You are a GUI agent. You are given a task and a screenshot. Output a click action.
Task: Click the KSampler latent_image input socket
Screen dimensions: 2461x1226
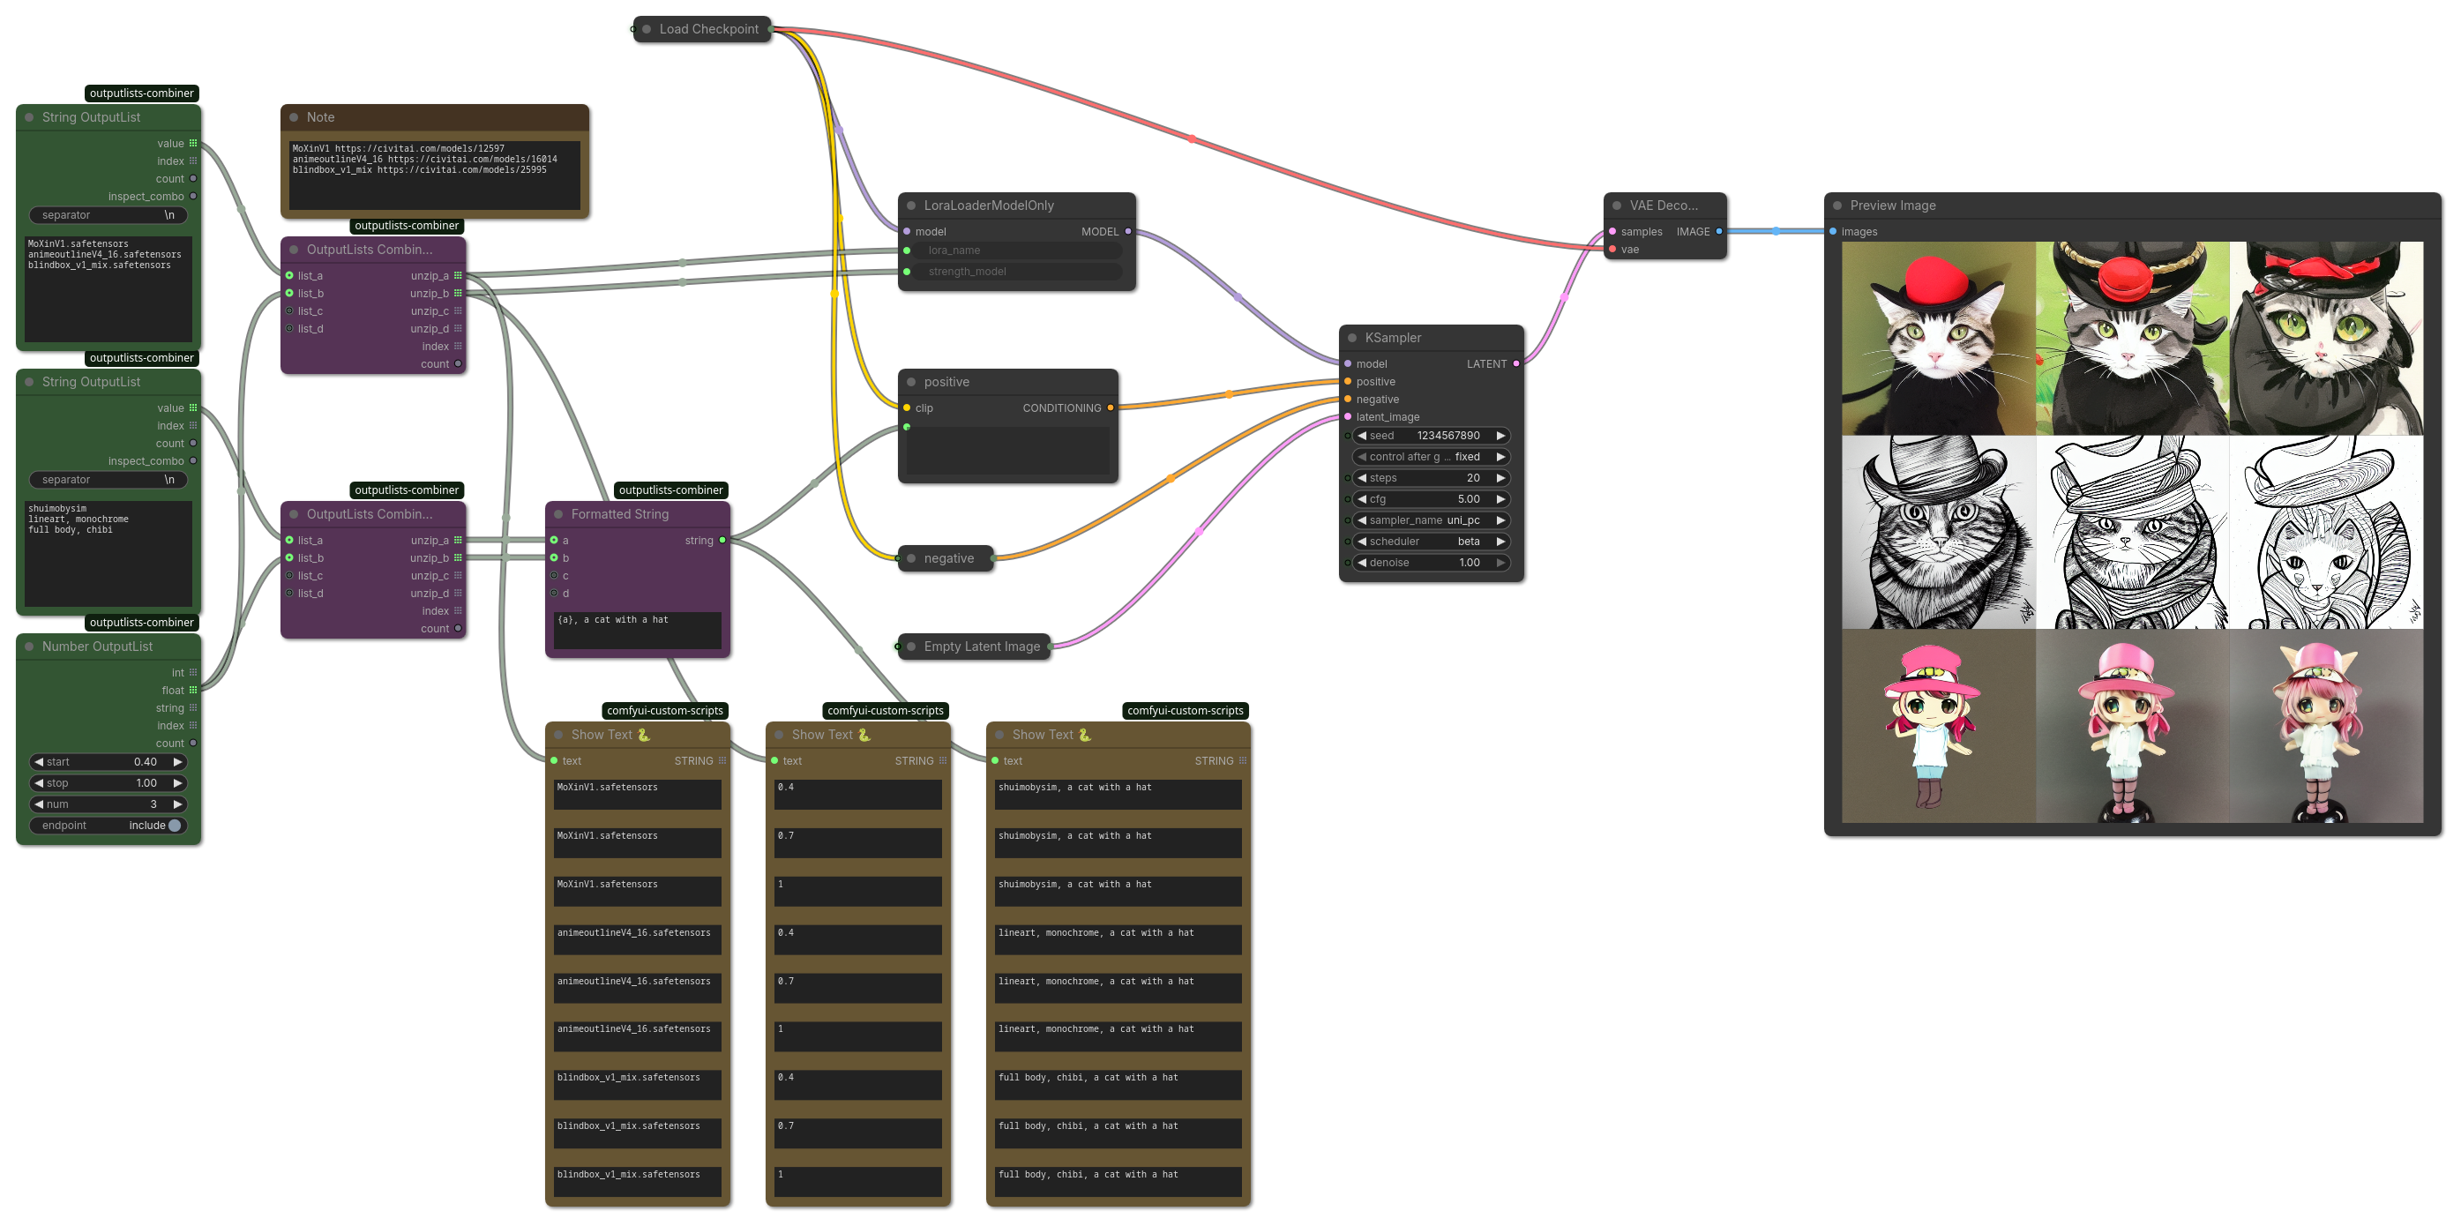[x=1348, y=416]
